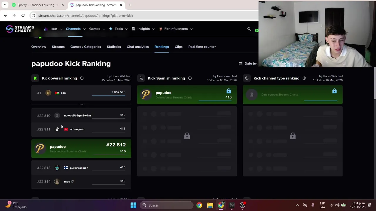Open the tab search dropdown arrow
Screen dimensions: 376x211
point(5,5)
